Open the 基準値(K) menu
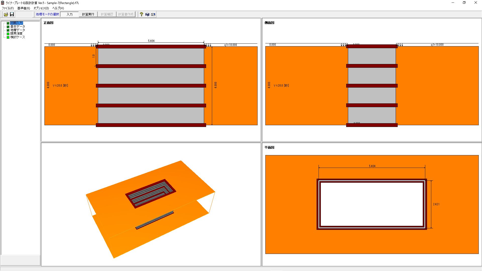The image size is (482, 271). 24,8
